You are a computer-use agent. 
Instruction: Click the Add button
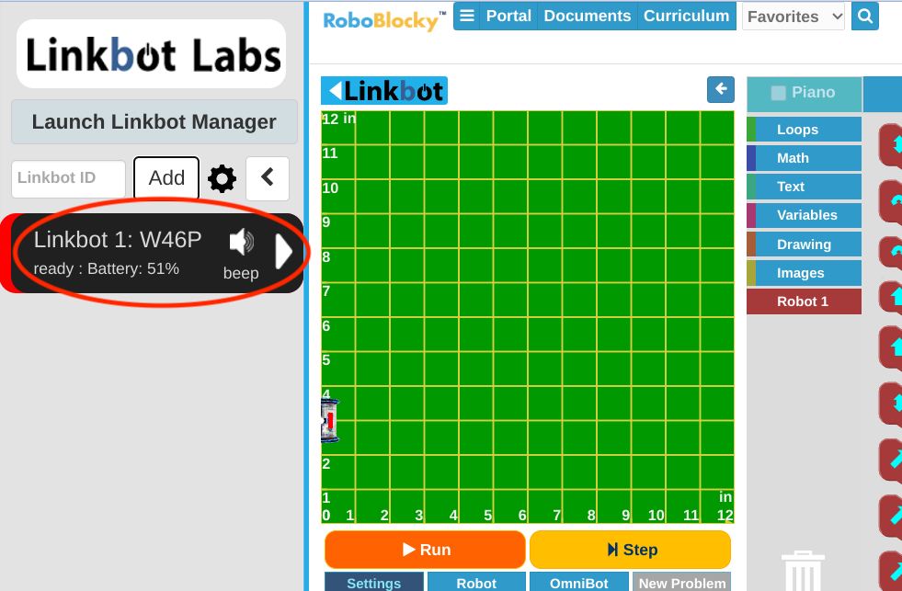[x=166, y=178]
